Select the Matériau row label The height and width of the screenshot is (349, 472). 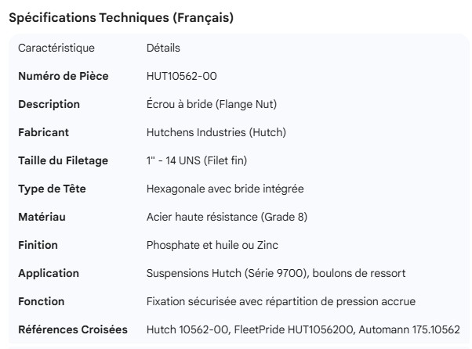[x=42, y=217]
